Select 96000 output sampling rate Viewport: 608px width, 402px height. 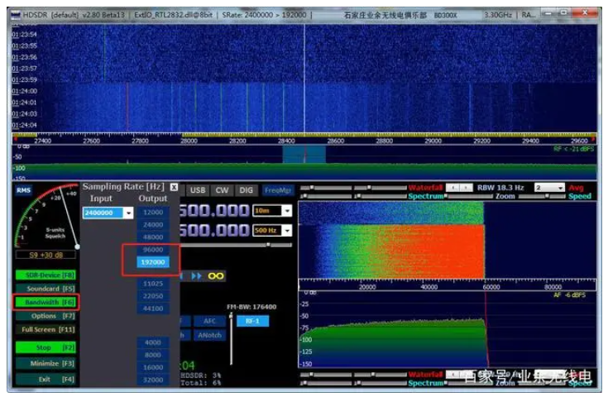tap(153, 249)
